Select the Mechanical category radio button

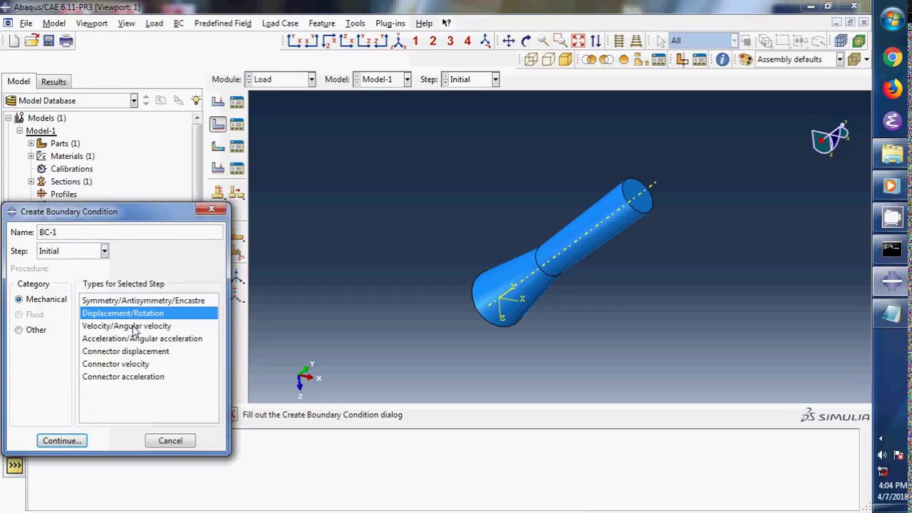pos(19,299)
